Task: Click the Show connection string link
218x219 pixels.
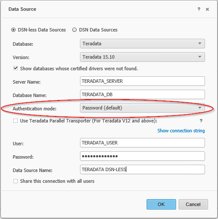Action: (x=181, y=131)
